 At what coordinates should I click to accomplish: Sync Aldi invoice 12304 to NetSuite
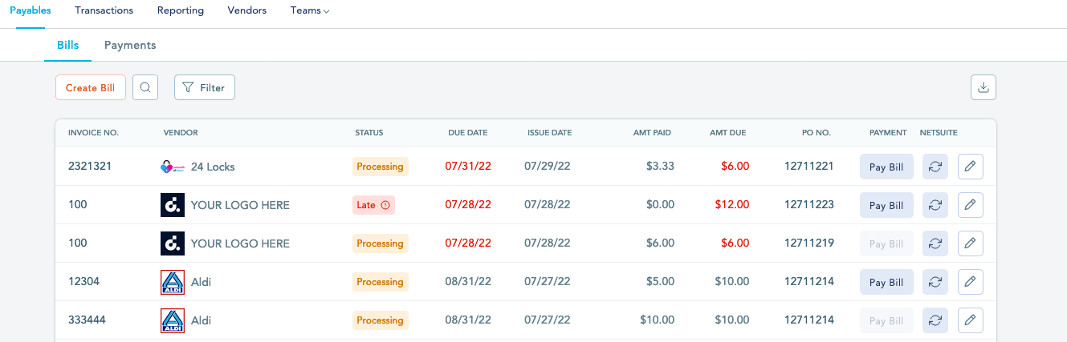(x=935, y=282)
